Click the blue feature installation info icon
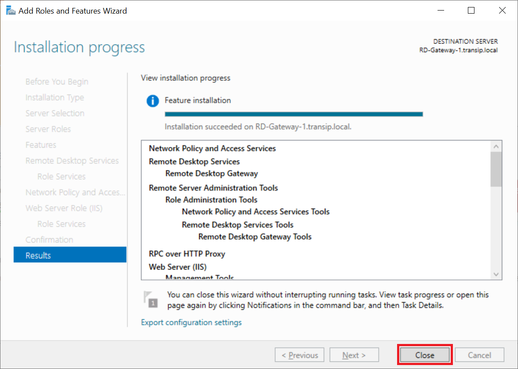Image resolution: width=518 pixels, height=369 pixels. [152, 101]
